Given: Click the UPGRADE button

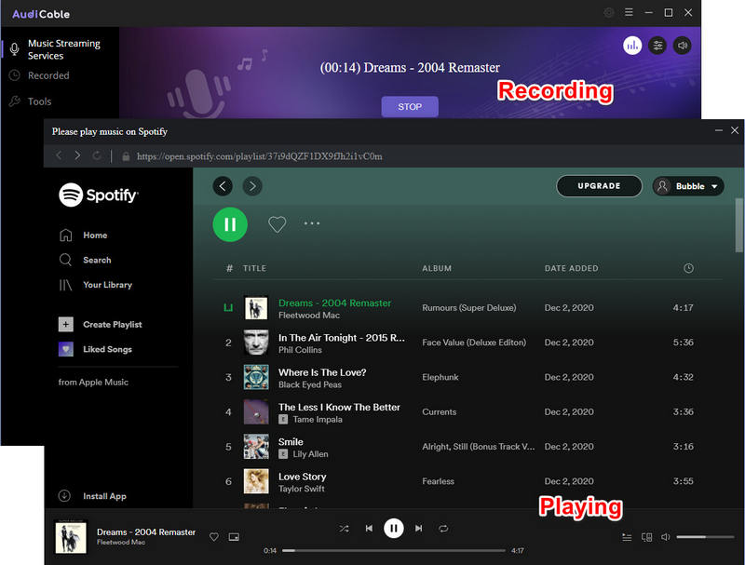Looking at the screenshot, I should click(599, 185).
